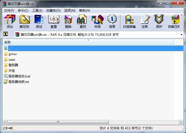The width and height of the screenshot is (186, 133).
Task: Click the 服务器说明.txt file icon
Action: pyautogui.click(x=6, y=82)
